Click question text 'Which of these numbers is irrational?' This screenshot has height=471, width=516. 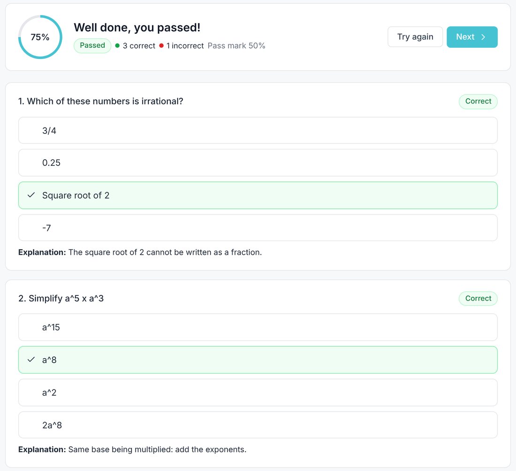point(105,101)
